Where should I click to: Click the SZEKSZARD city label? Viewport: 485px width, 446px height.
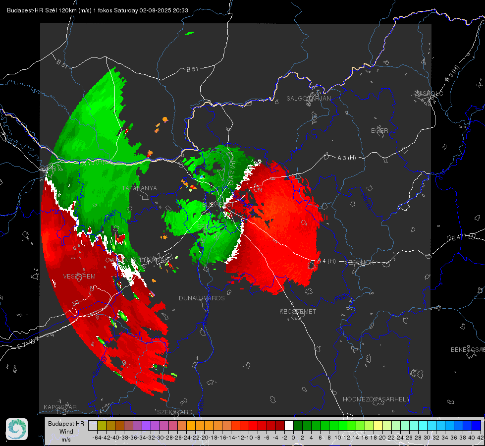point(175,412)
